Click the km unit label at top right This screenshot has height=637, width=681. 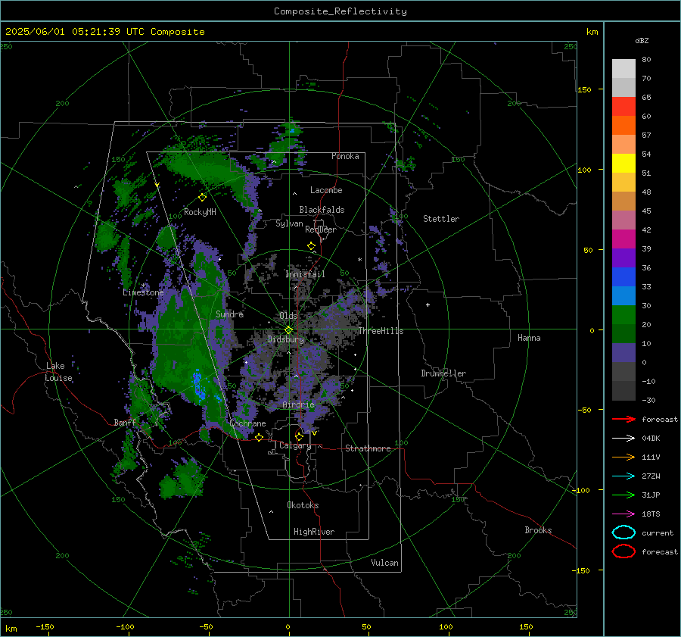tap(592, 32)
